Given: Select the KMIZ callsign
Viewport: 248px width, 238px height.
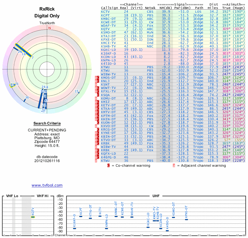Looking at the screenshot, I should (x=105, y=102).
